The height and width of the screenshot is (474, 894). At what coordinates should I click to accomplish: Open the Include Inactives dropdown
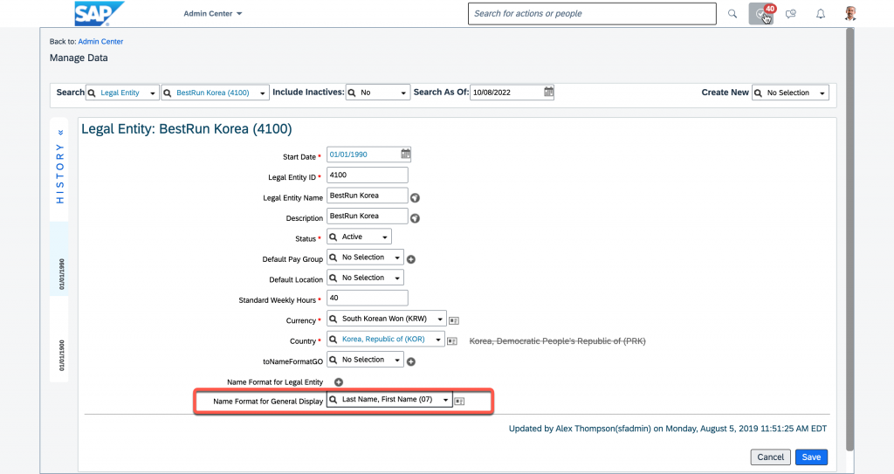pos(377,93)
